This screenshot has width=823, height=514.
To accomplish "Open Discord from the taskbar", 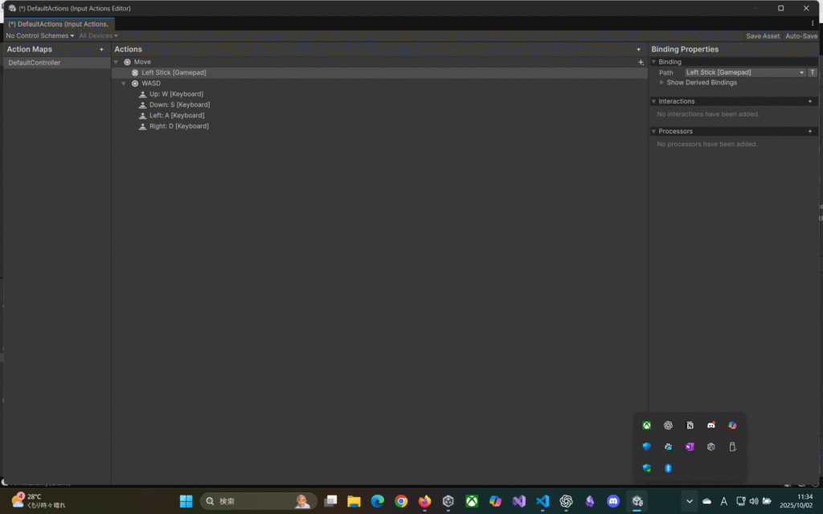I will pyautogui.click(x=613, y=501).
